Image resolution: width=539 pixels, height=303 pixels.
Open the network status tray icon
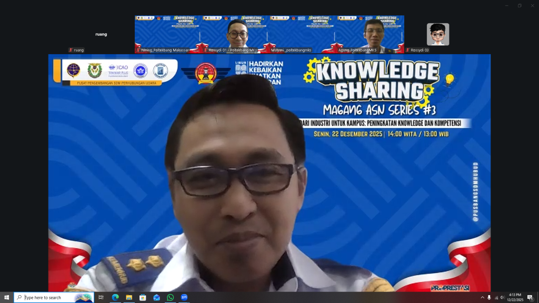tap(496, 297)
